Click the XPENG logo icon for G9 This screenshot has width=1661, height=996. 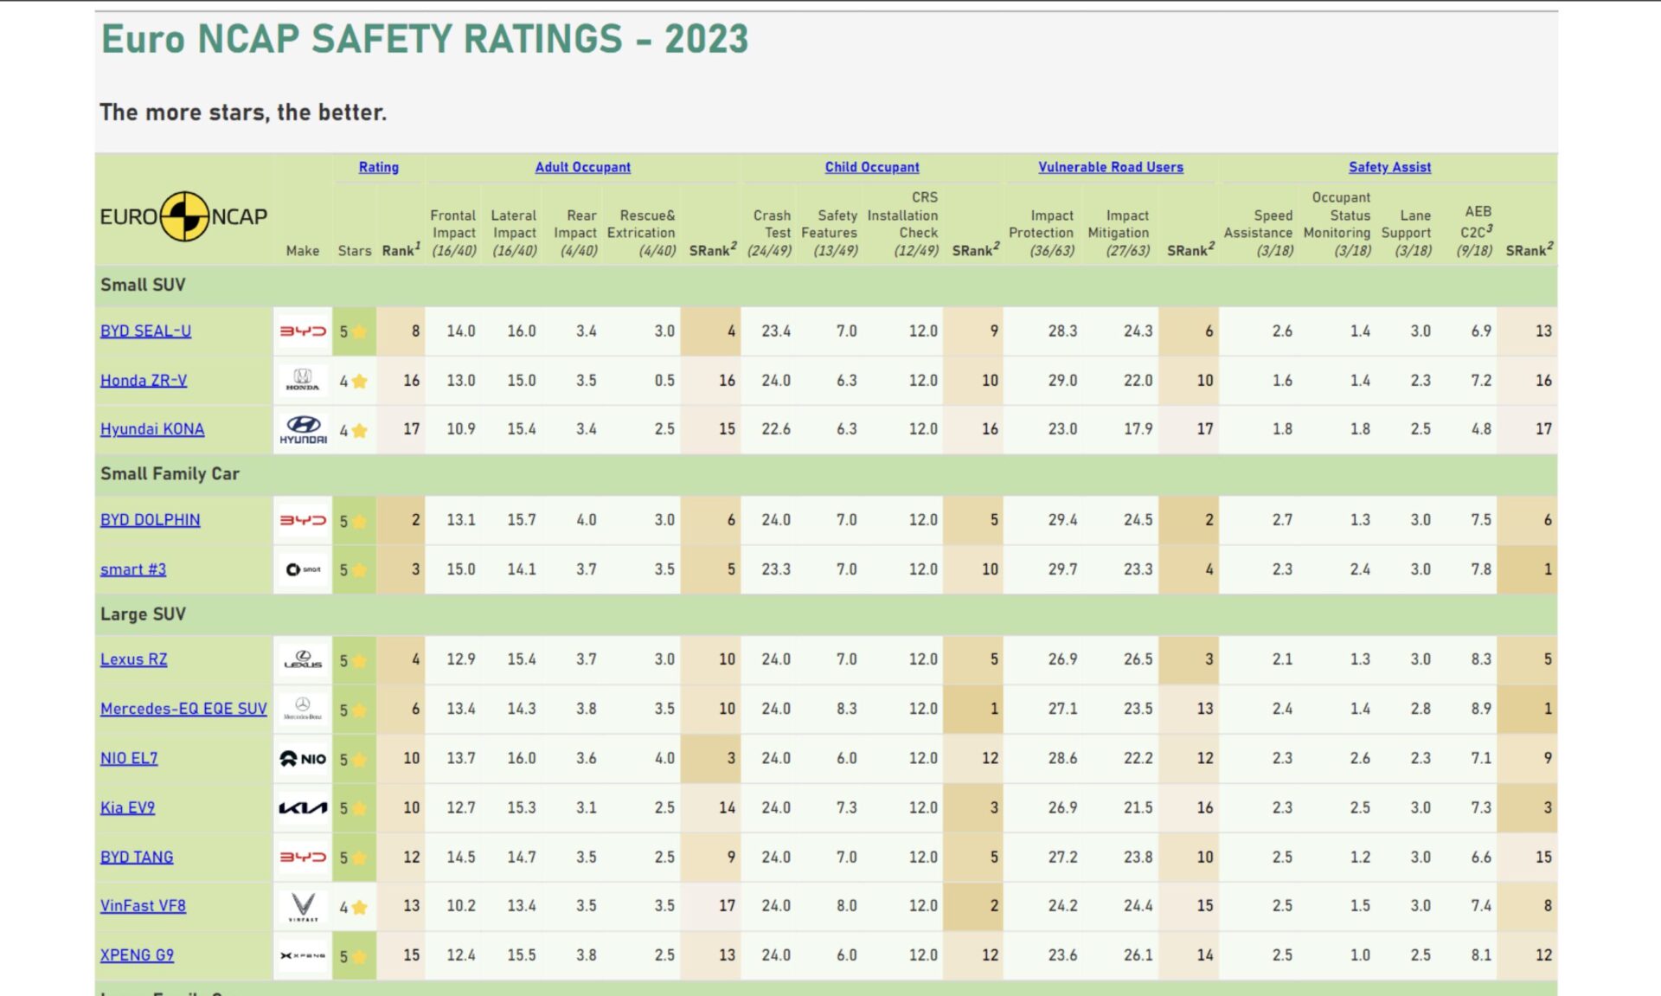[x=304, y=954]
